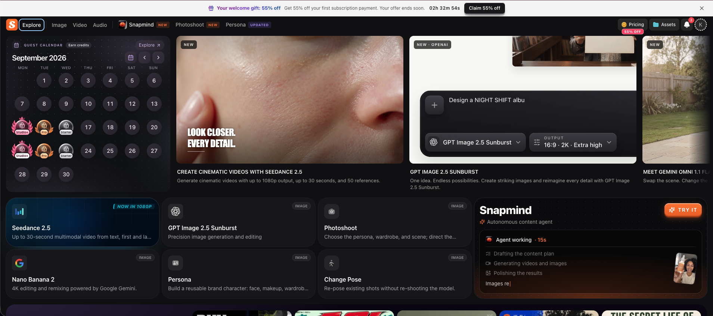Viewport: 713px width, 316px height.
Task: Open the Gemini Omni garden thumbnail
Action: click(677, 100)
